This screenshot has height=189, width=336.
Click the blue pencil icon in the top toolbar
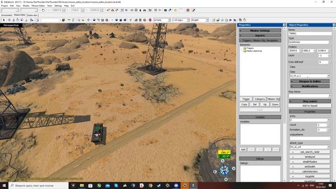point(194,10)
